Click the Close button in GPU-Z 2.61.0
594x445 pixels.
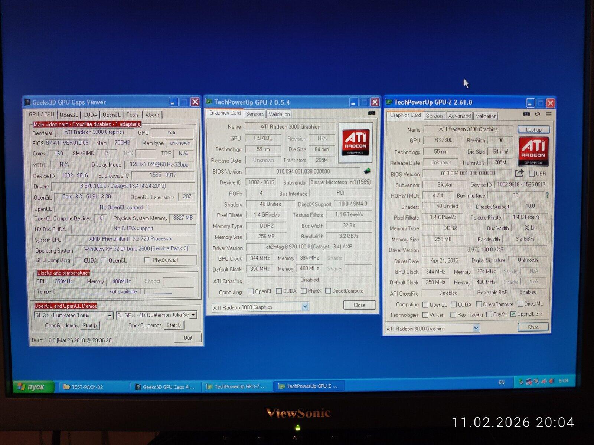pyautogui.click(x=533, y=327)
